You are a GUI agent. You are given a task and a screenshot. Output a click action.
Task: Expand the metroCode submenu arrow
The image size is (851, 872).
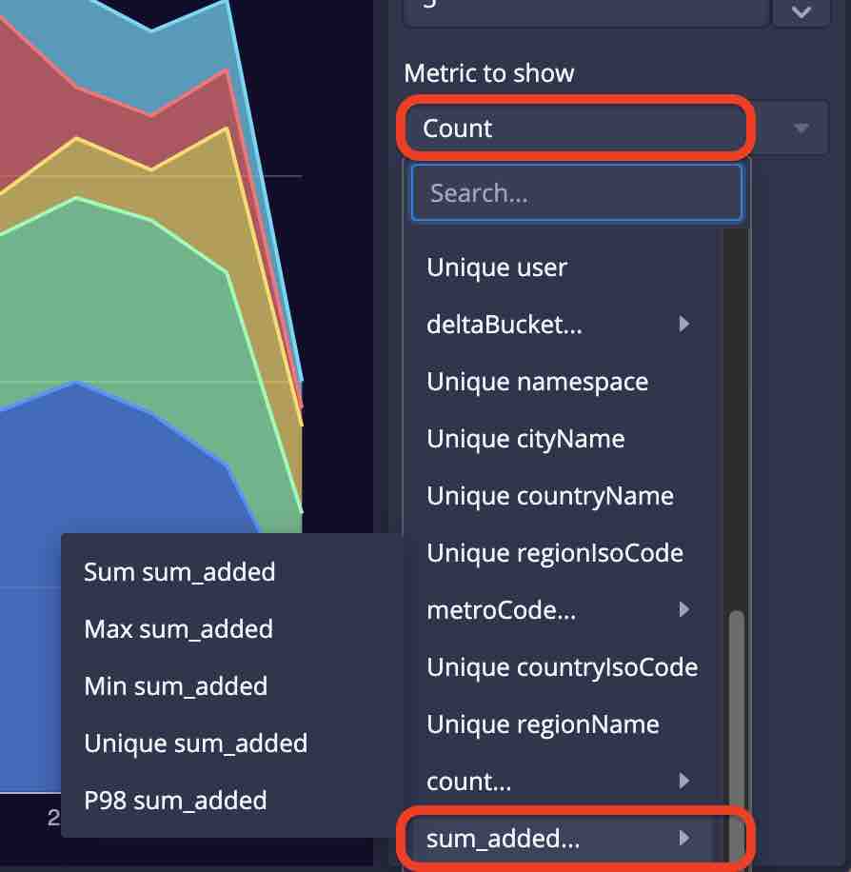click(x=683, y=610)
